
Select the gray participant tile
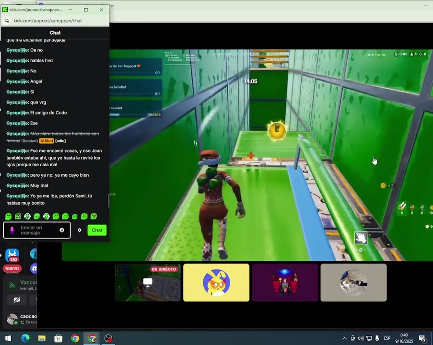[x=353, y=283]
